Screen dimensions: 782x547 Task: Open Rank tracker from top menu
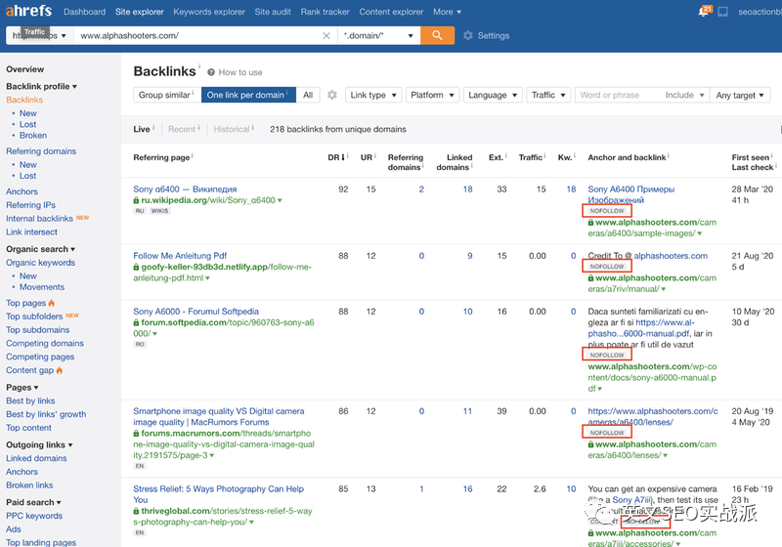pos(325,12)
